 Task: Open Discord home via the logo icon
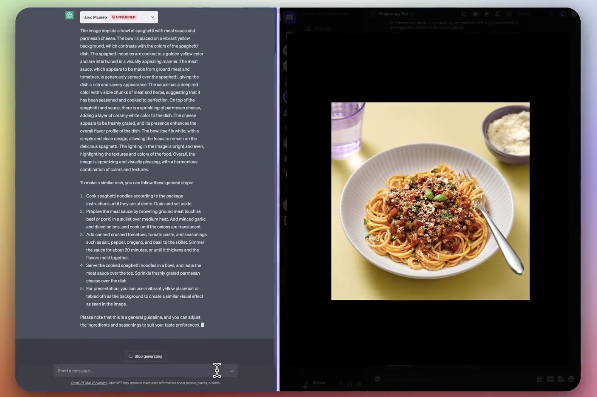[289, 18]
